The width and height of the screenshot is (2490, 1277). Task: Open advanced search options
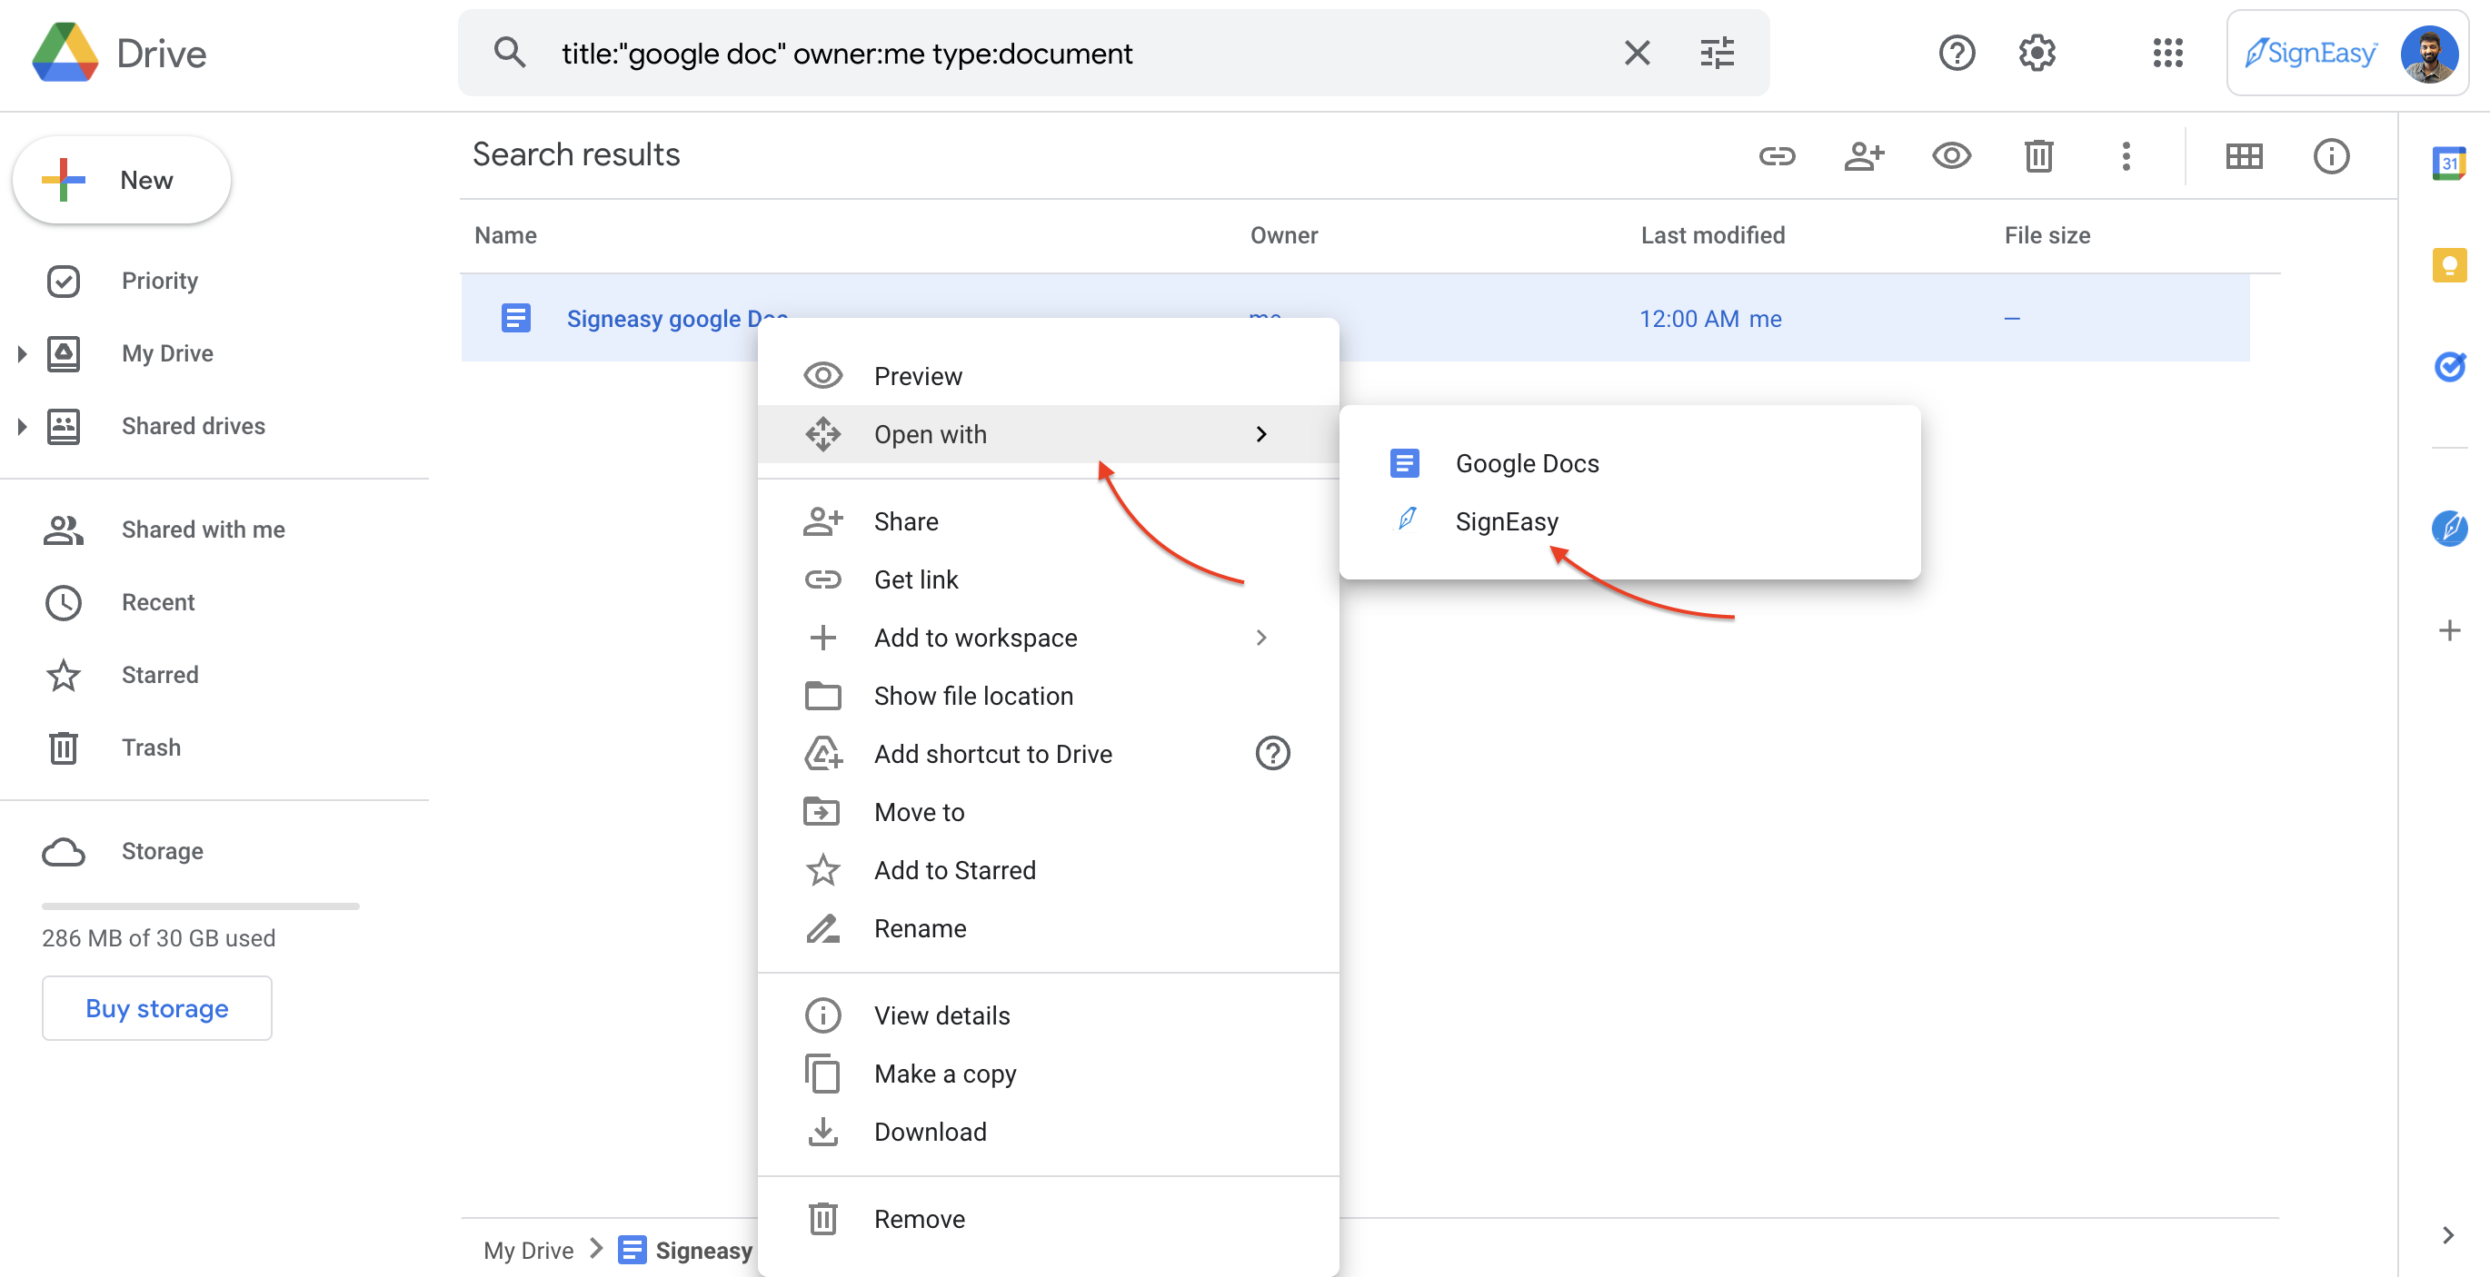pyautogui.click(x=1717, y=53)
